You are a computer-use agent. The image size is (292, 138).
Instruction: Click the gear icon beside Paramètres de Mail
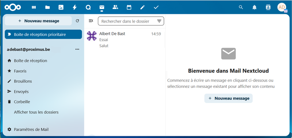pyautogui.click(x=9, y=129)
